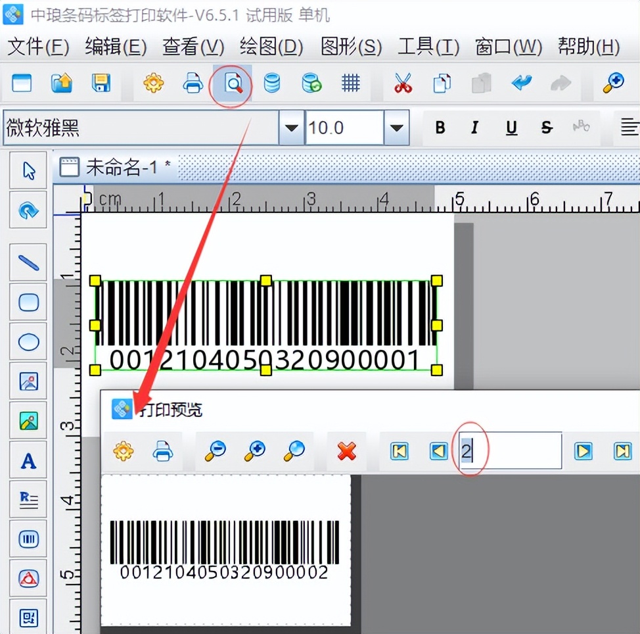Select the QR code tool
This screenshot has height=634, width=640.
28,617
